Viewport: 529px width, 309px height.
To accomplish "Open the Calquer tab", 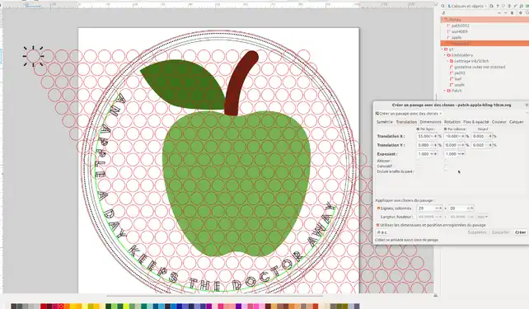I will pos(516,122).
